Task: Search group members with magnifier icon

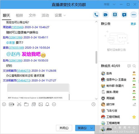Action: pyautogui.click(x=134, y=66)
